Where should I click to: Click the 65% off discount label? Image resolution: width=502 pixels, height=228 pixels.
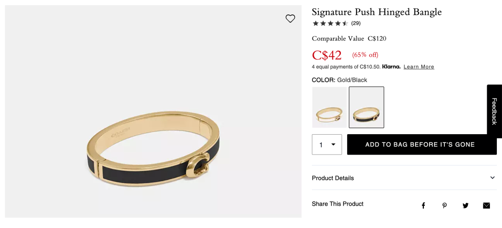click(x=365, y=55)
